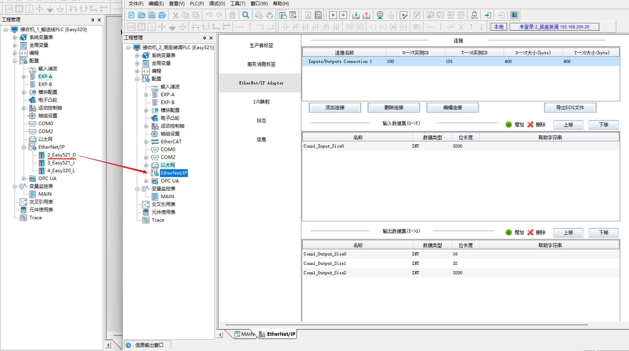
Task: Click the 导出EDS文件 button
Action: point(570,107)
